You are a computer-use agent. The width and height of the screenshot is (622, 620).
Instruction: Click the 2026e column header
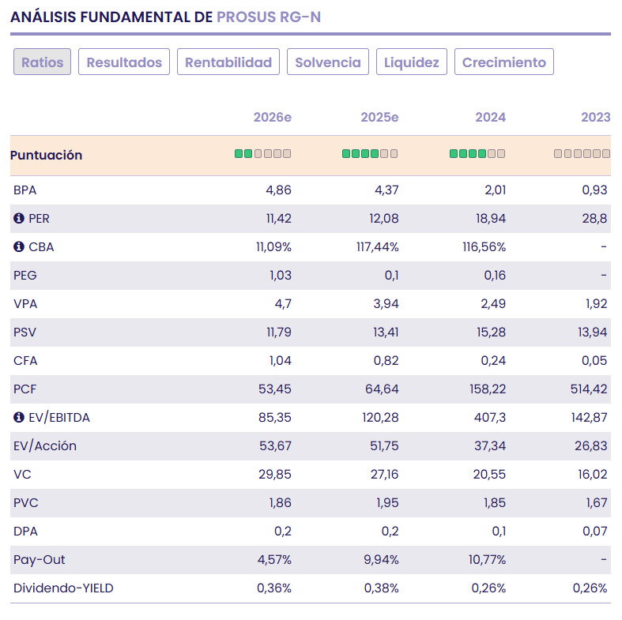point(273,118)
